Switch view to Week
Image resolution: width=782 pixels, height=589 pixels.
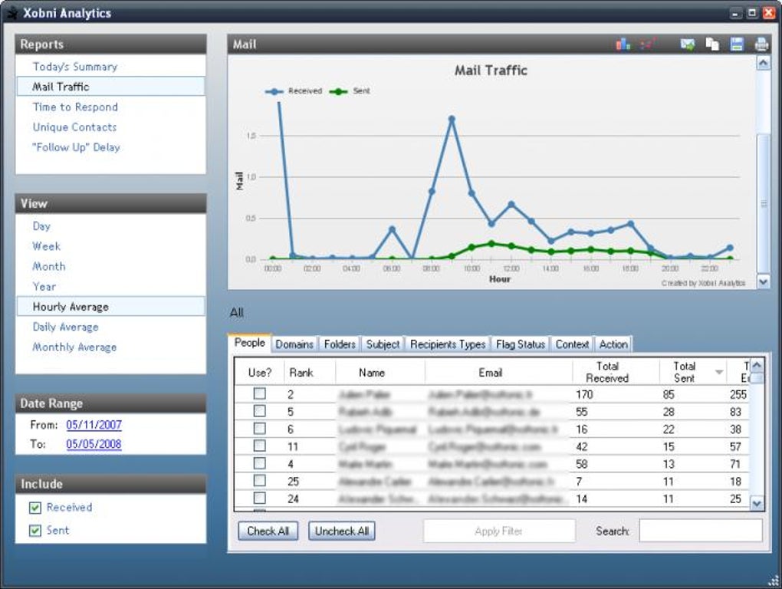pos(46,246)
